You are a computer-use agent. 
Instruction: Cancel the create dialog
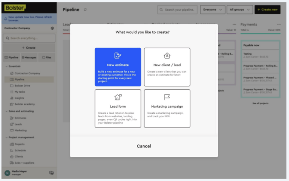tap(144, 146)
